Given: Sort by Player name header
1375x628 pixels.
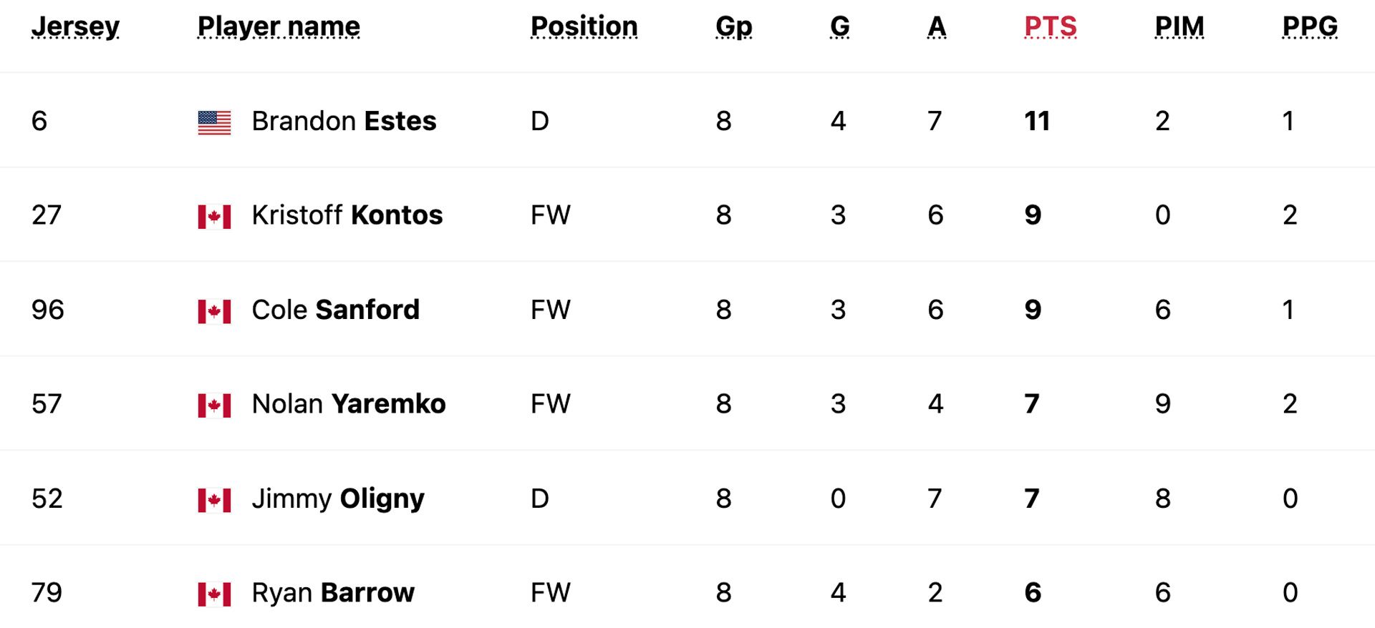Looking at the screenshot, I should point(279,26).
